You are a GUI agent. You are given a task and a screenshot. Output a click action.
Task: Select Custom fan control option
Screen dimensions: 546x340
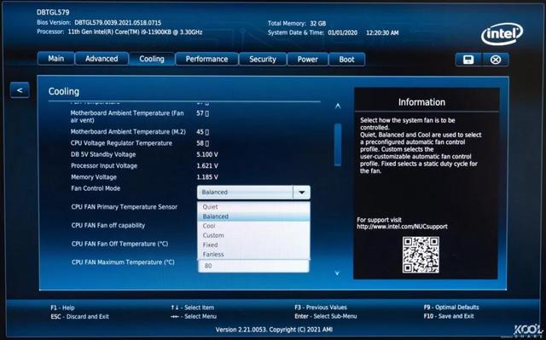tap(253, 235)
